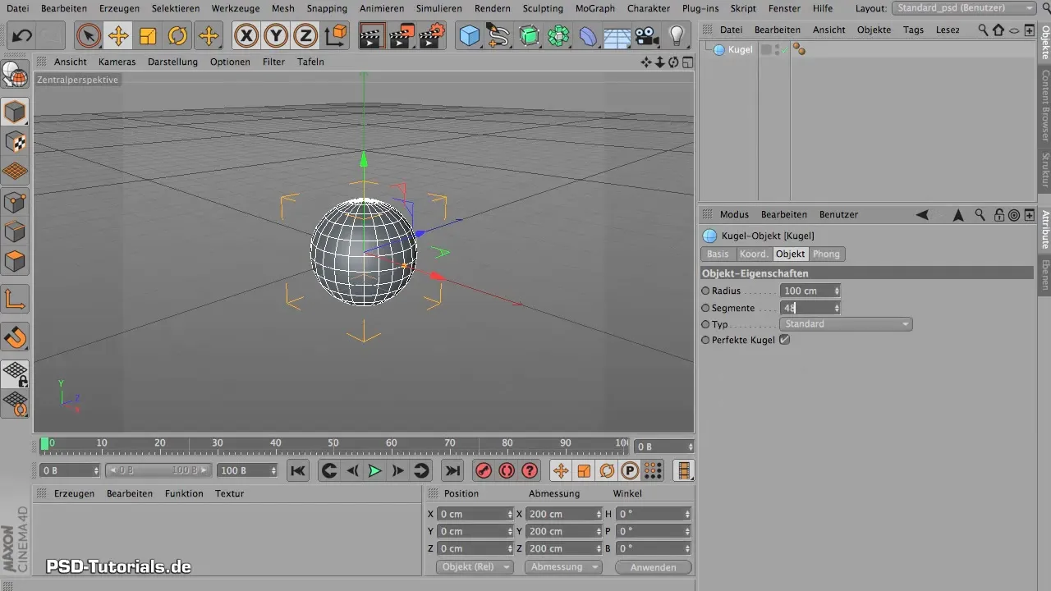
Task: Go to end of timeline
Action: [x=452, y=470]
